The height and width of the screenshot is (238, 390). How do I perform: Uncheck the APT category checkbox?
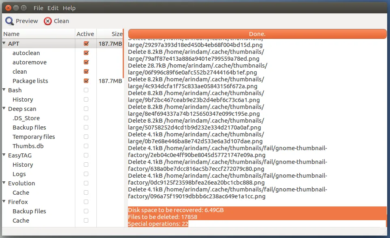86,44
